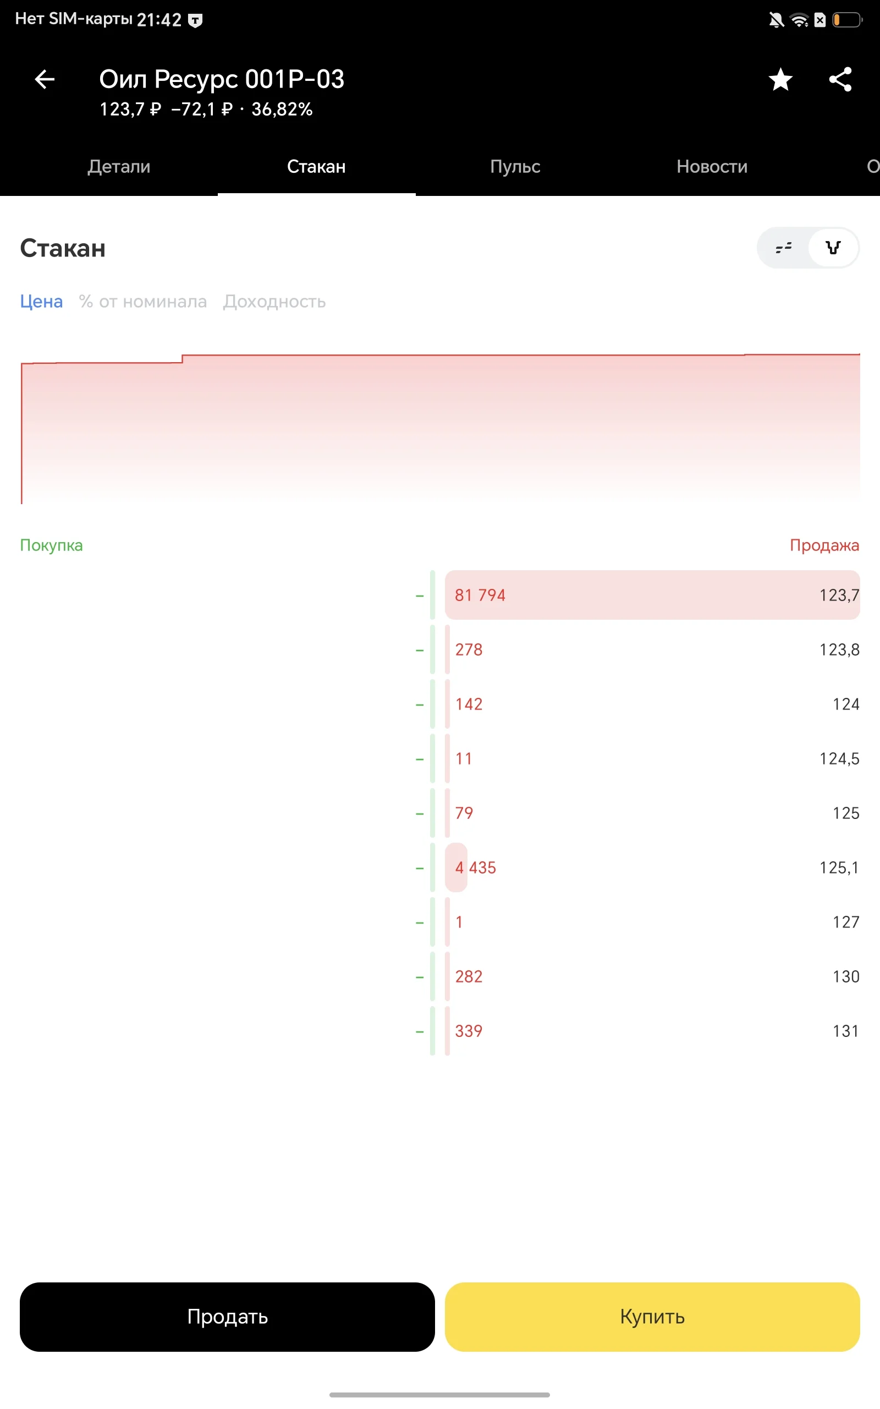The image size is (880, 1409).
Task: Tap the yellow Купить button
Action: click(x=652, y=1317)
